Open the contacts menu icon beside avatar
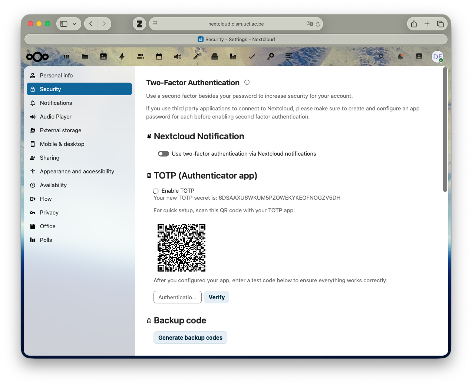The image size is (472, 386). coord(419,57)
